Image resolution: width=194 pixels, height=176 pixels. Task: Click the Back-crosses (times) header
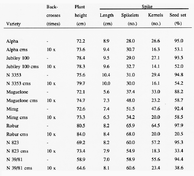[53, 15]
